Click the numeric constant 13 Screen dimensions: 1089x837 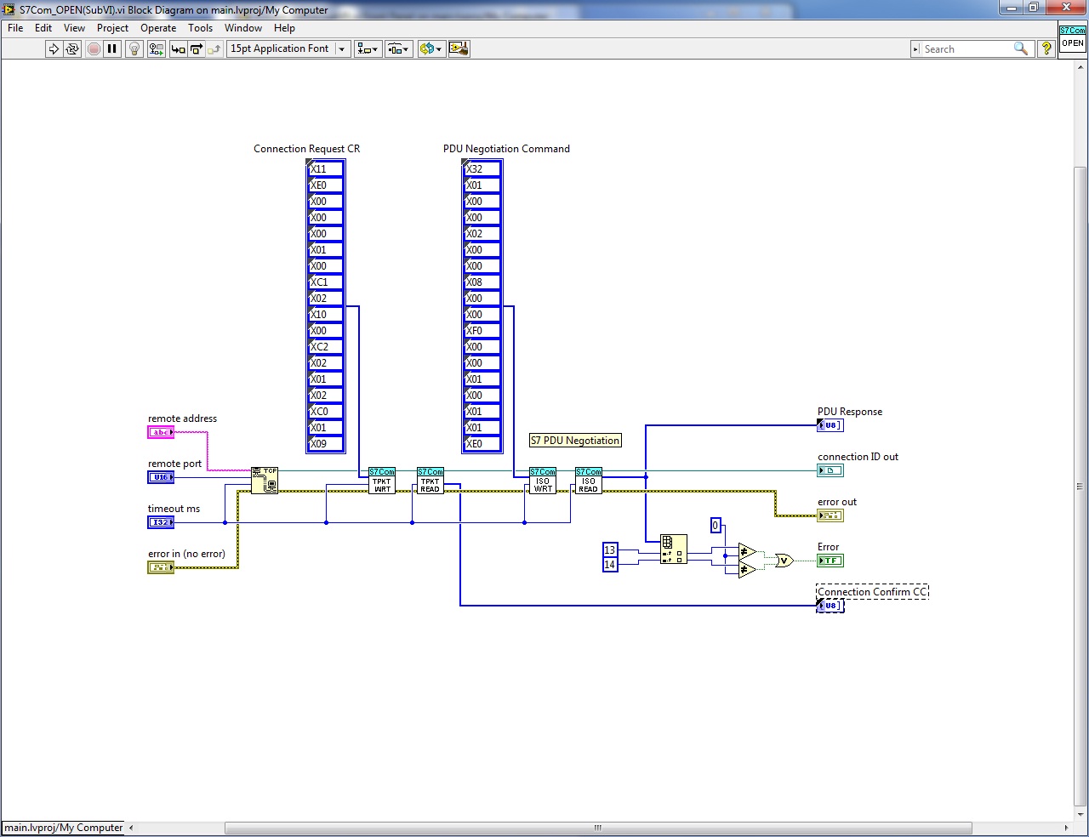[610, 550]
